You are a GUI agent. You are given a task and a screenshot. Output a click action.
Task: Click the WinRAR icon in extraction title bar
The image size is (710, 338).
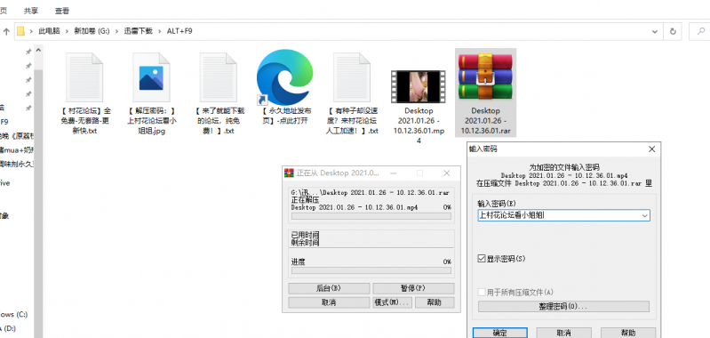click(x=289, y=173)
